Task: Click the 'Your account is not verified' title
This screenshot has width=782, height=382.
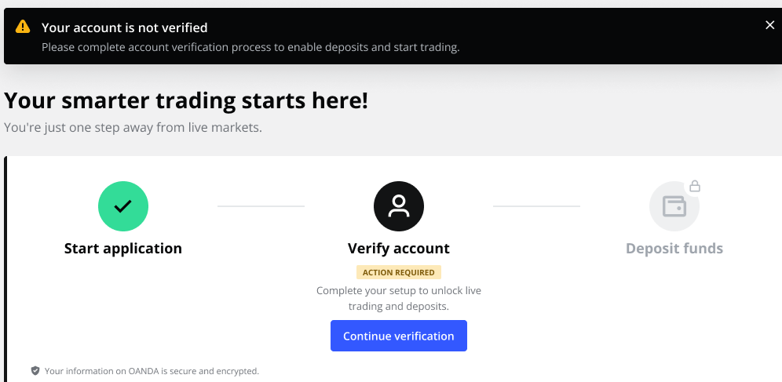Action: tap(125, 27)
